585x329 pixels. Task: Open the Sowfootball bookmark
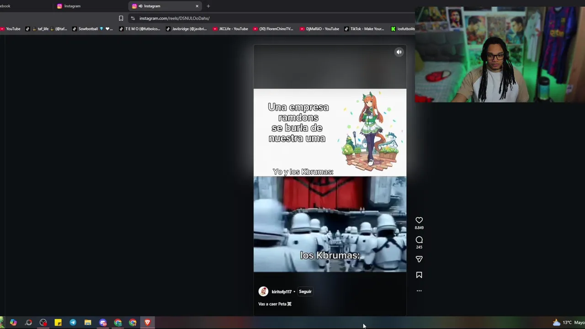point(92,29)
